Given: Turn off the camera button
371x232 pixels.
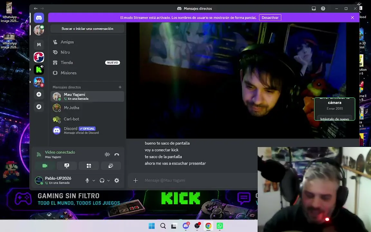Looking at the screenshot, I should [45, 166].
